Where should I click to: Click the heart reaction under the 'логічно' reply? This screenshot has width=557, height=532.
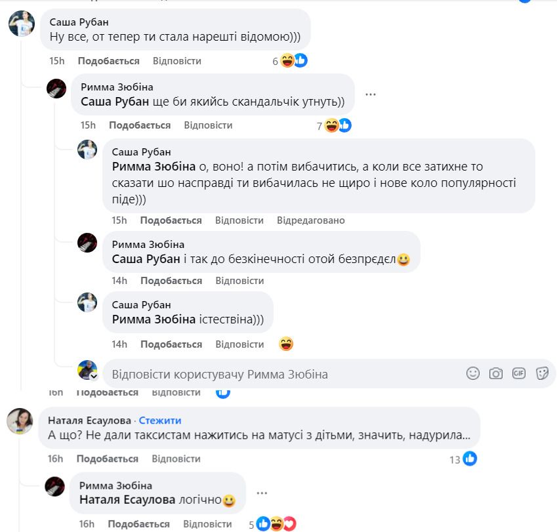(x=291, y=523)
